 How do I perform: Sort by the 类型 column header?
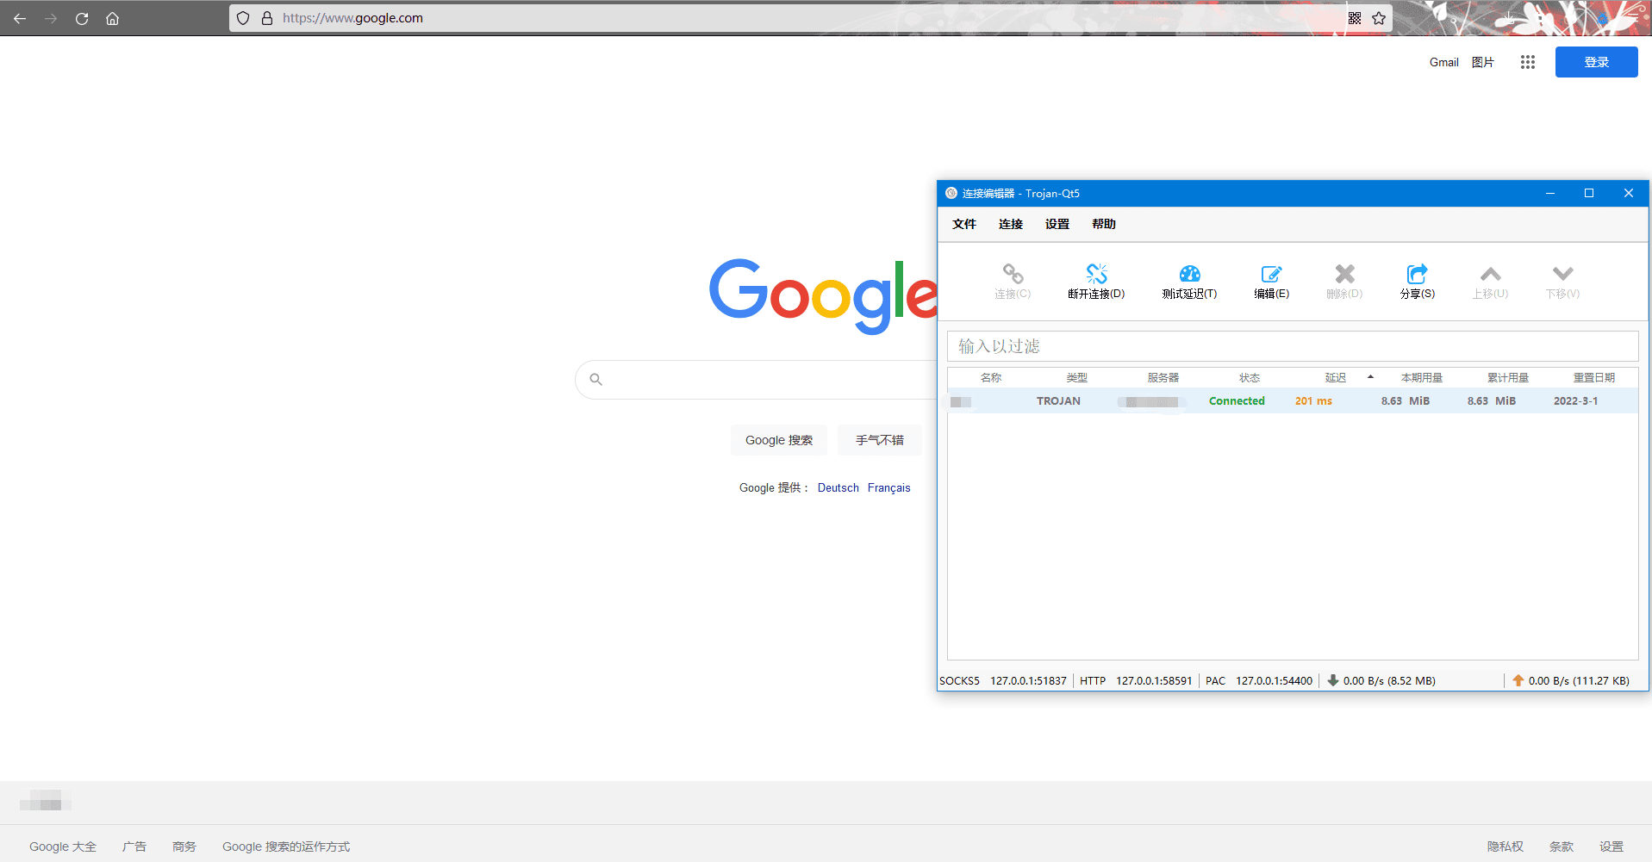tap(1077, 377)
